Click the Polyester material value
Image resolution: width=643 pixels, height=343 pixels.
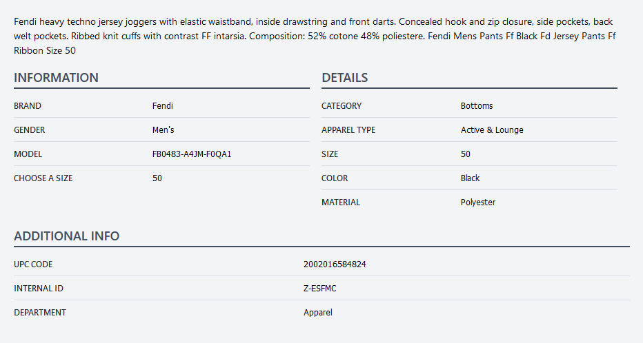coord(478,202)
